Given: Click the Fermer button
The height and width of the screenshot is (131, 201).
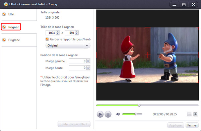Looking at the screenshot, I should click(192, 125).
